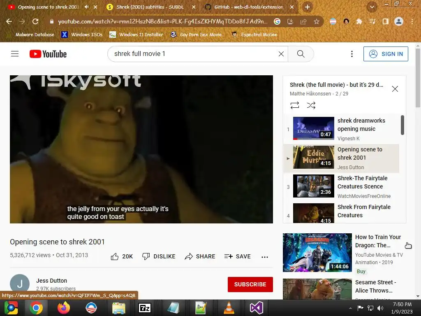421x316 pixels.
Task: Open 'Espectral McGee' bookmark
Action: pyautogui.click(x=254, y=35)
